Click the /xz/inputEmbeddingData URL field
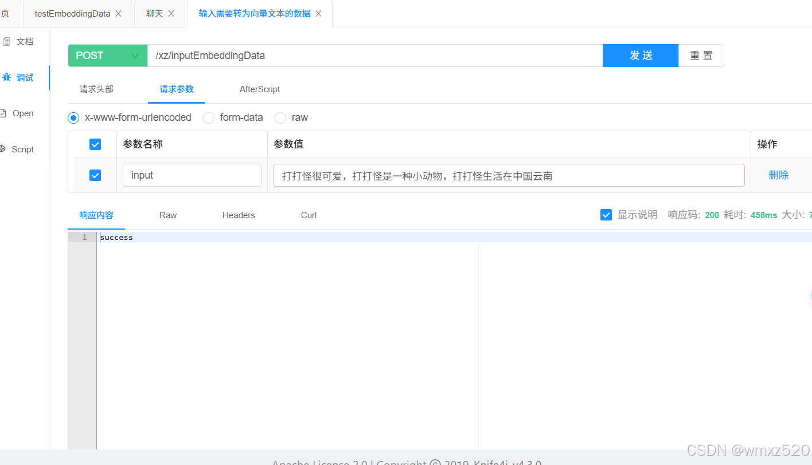This screenshot has width=812, height=465. coord(375,56)
